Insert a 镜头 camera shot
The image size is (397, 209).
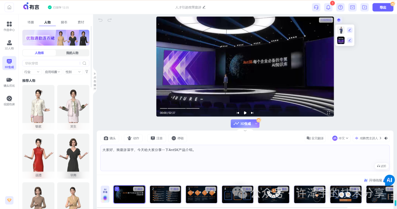[110, 138]
